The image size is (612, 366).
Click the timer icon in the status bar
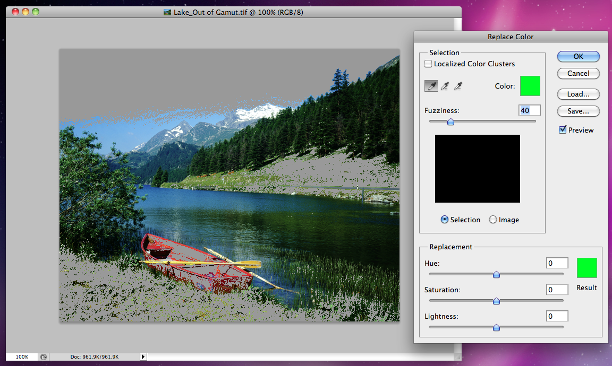pyautogui.click(x=44, y=357)
